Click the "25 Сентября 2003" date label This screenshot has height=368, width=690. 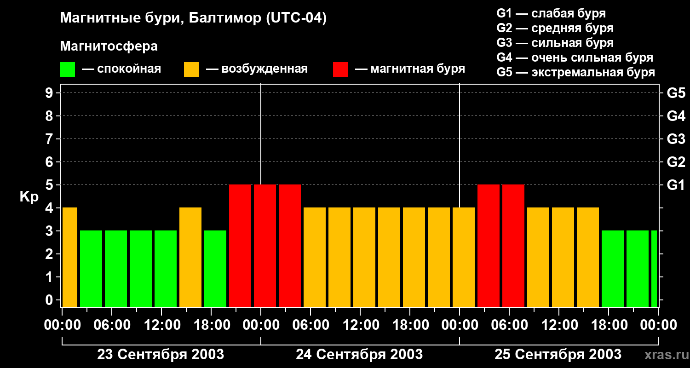point(558,355)
